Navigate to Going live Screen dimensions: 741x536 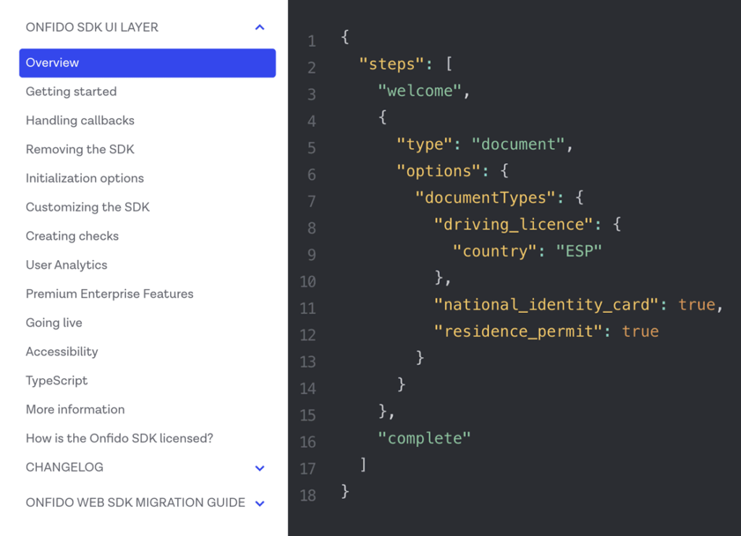[54, 322]
